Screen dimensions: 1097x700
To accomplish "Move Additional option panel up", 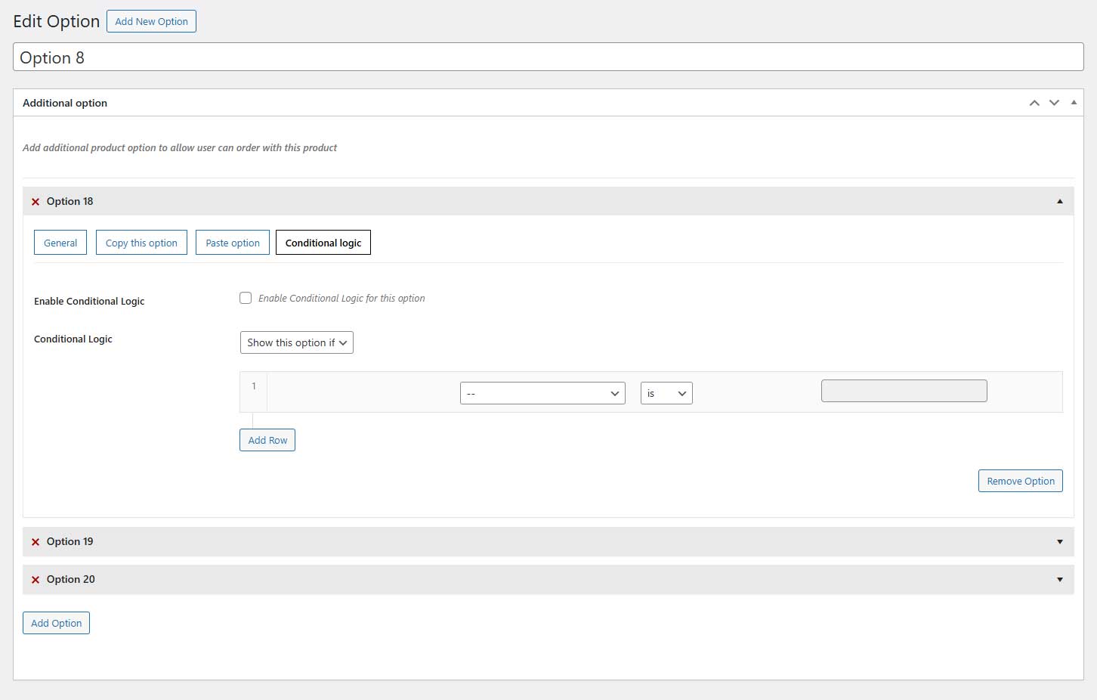I will [1034, 103].
